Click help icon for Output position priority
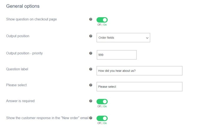The width and height of the screenshot is (207, 129). coord(91,53)
